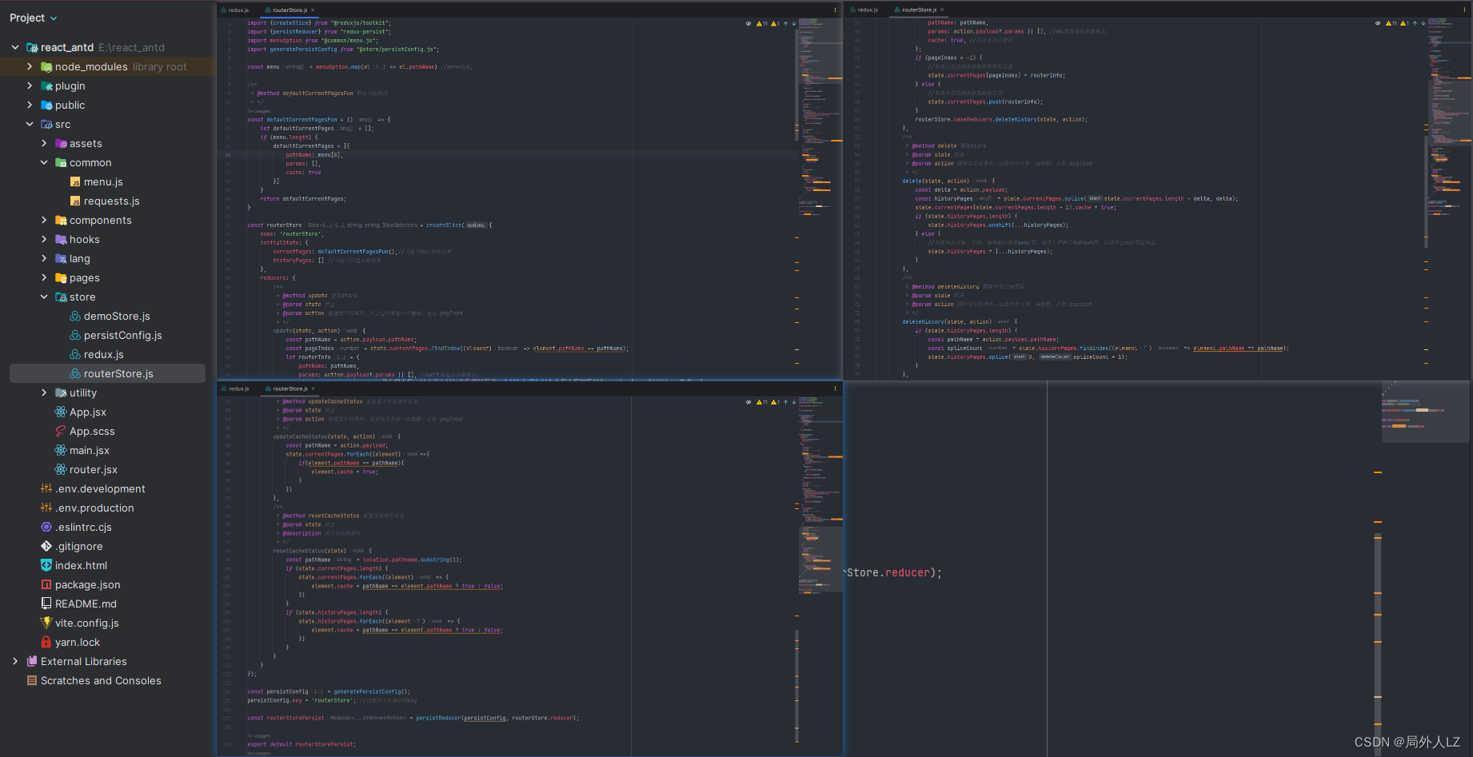Image resolution: width=1473 pixels, height=757 pixels.
Task: Go to next highlighted error in bottom-left editor
Action: tap(793, 402)
